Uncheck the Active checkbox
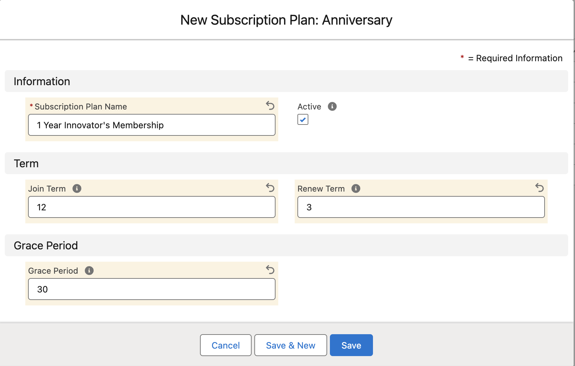This screenshot has height=366, width=575. pyautogui.click(x=303, y=119)
